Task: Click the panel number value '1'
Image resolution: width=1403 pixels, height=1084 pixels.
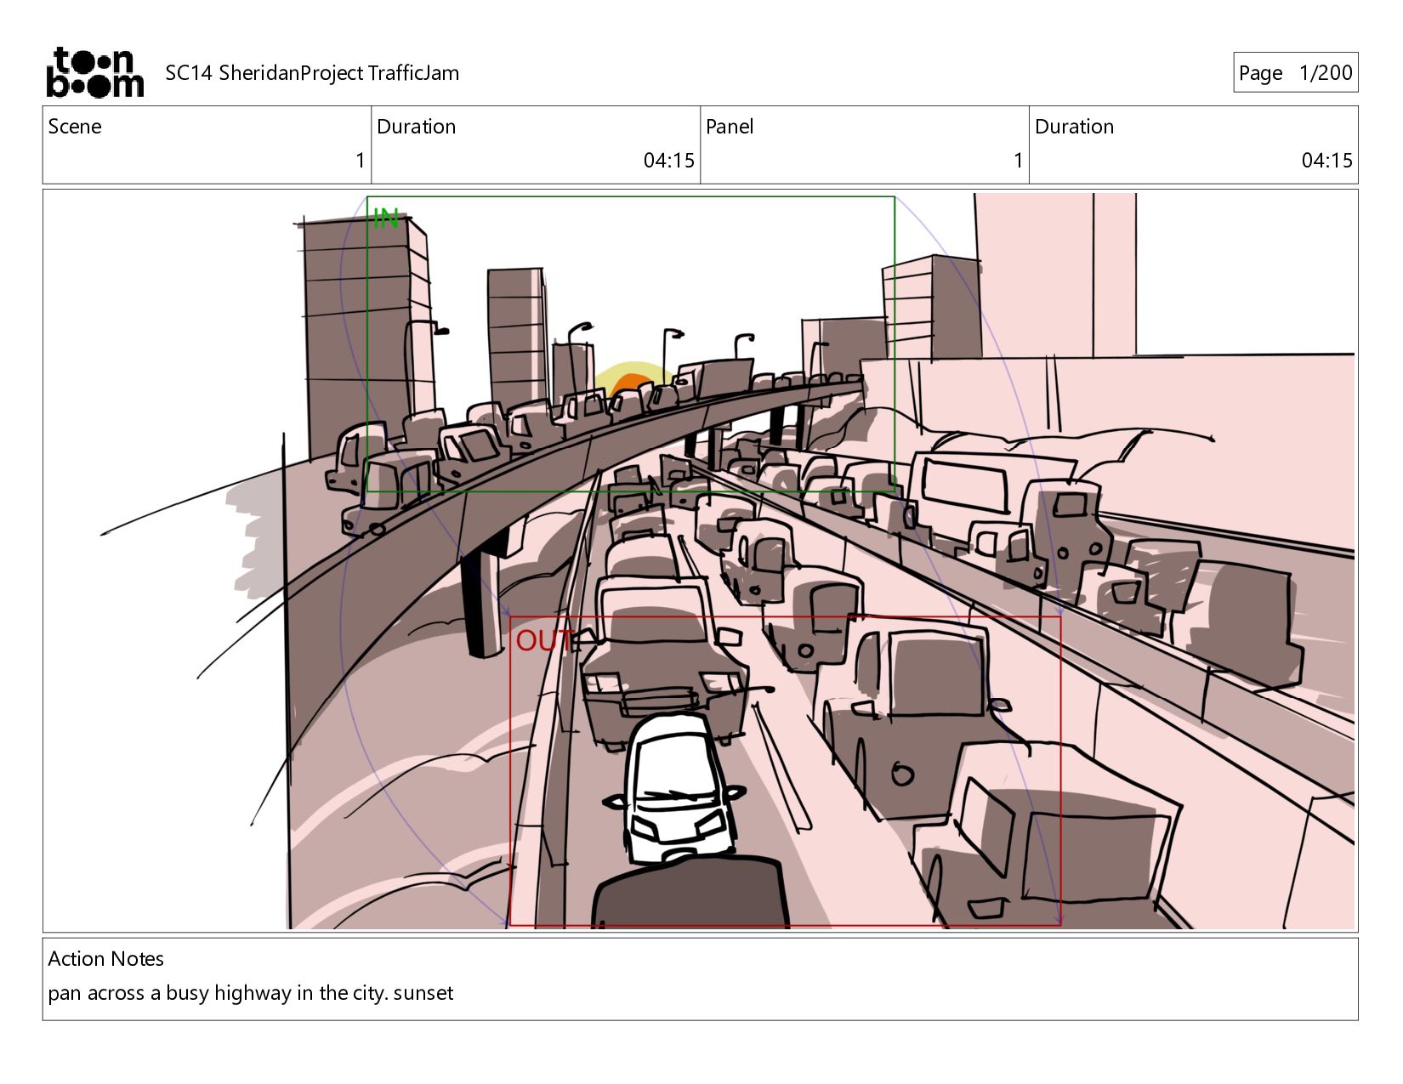Action: tap(1018, 161)
